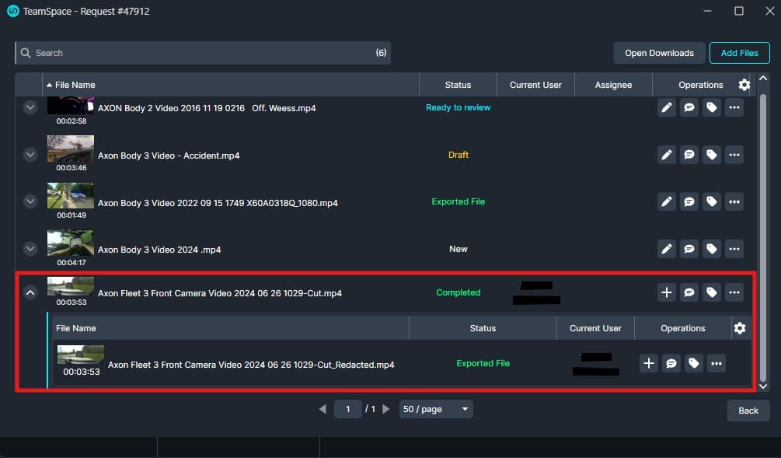Click tag icon for Cut_Redacted file
The image size is (781, 458).
[x=694, y=363]
